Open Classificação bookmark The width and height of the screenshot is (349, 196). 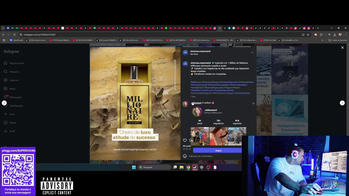tap(16, 40)
